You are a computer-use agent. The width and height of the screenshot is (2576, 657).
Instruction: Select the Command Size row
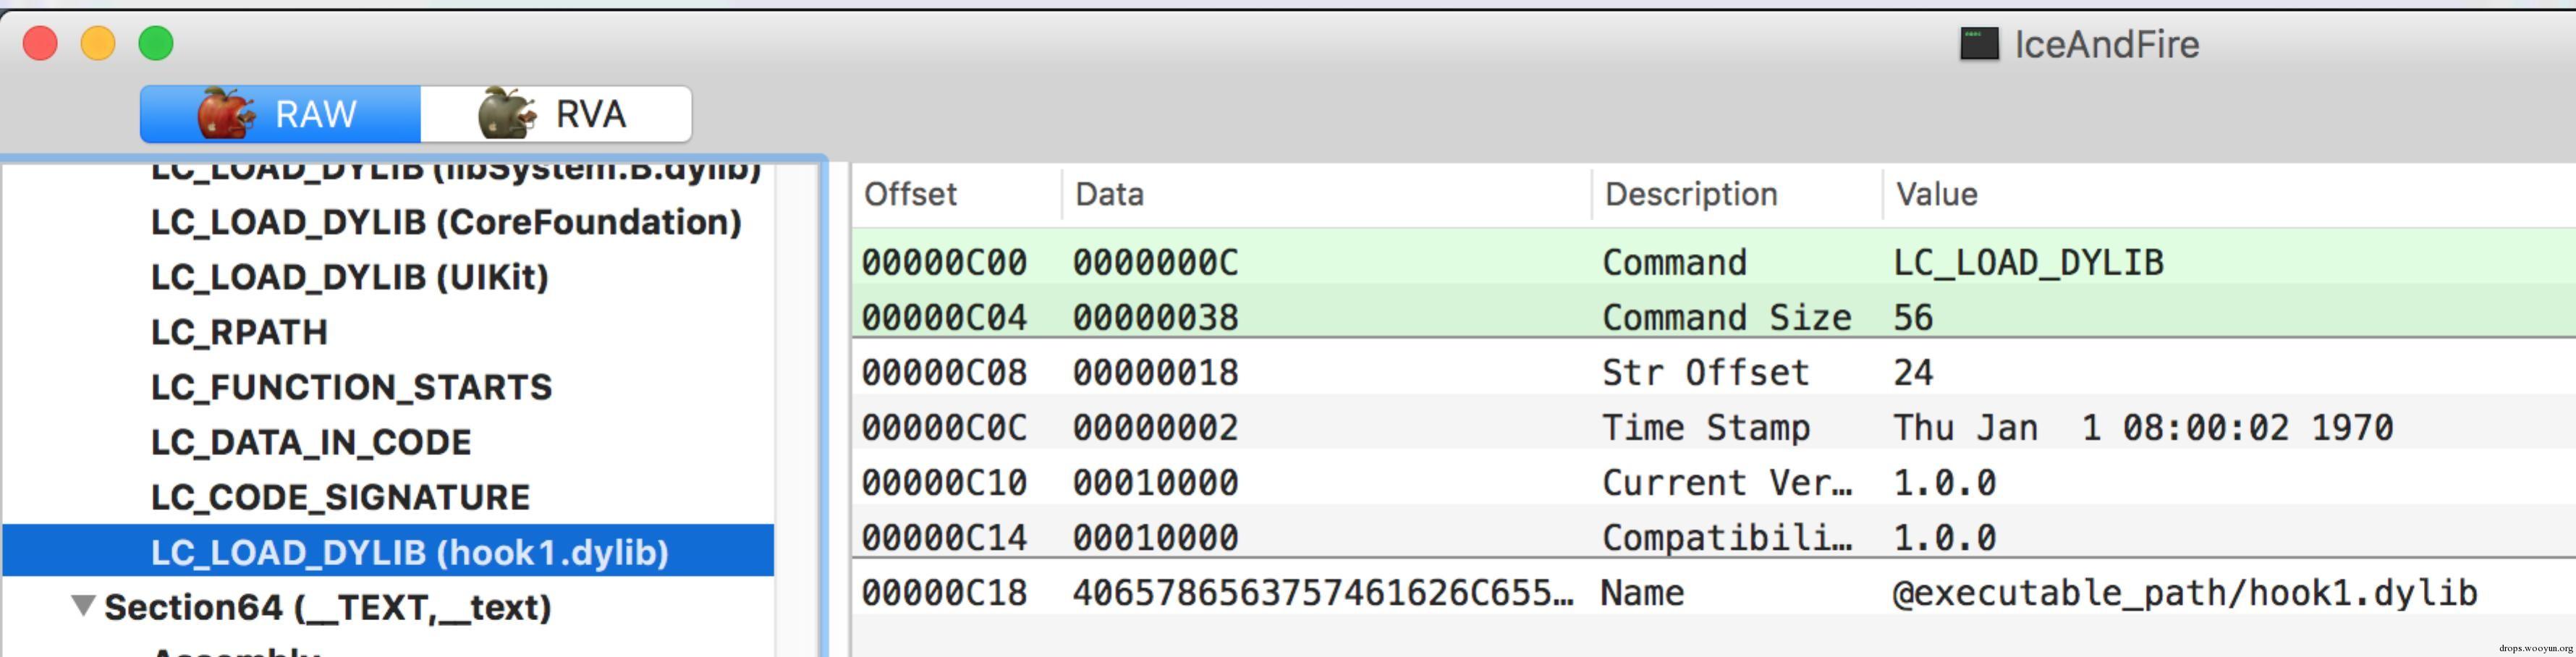coord(1700,318)
